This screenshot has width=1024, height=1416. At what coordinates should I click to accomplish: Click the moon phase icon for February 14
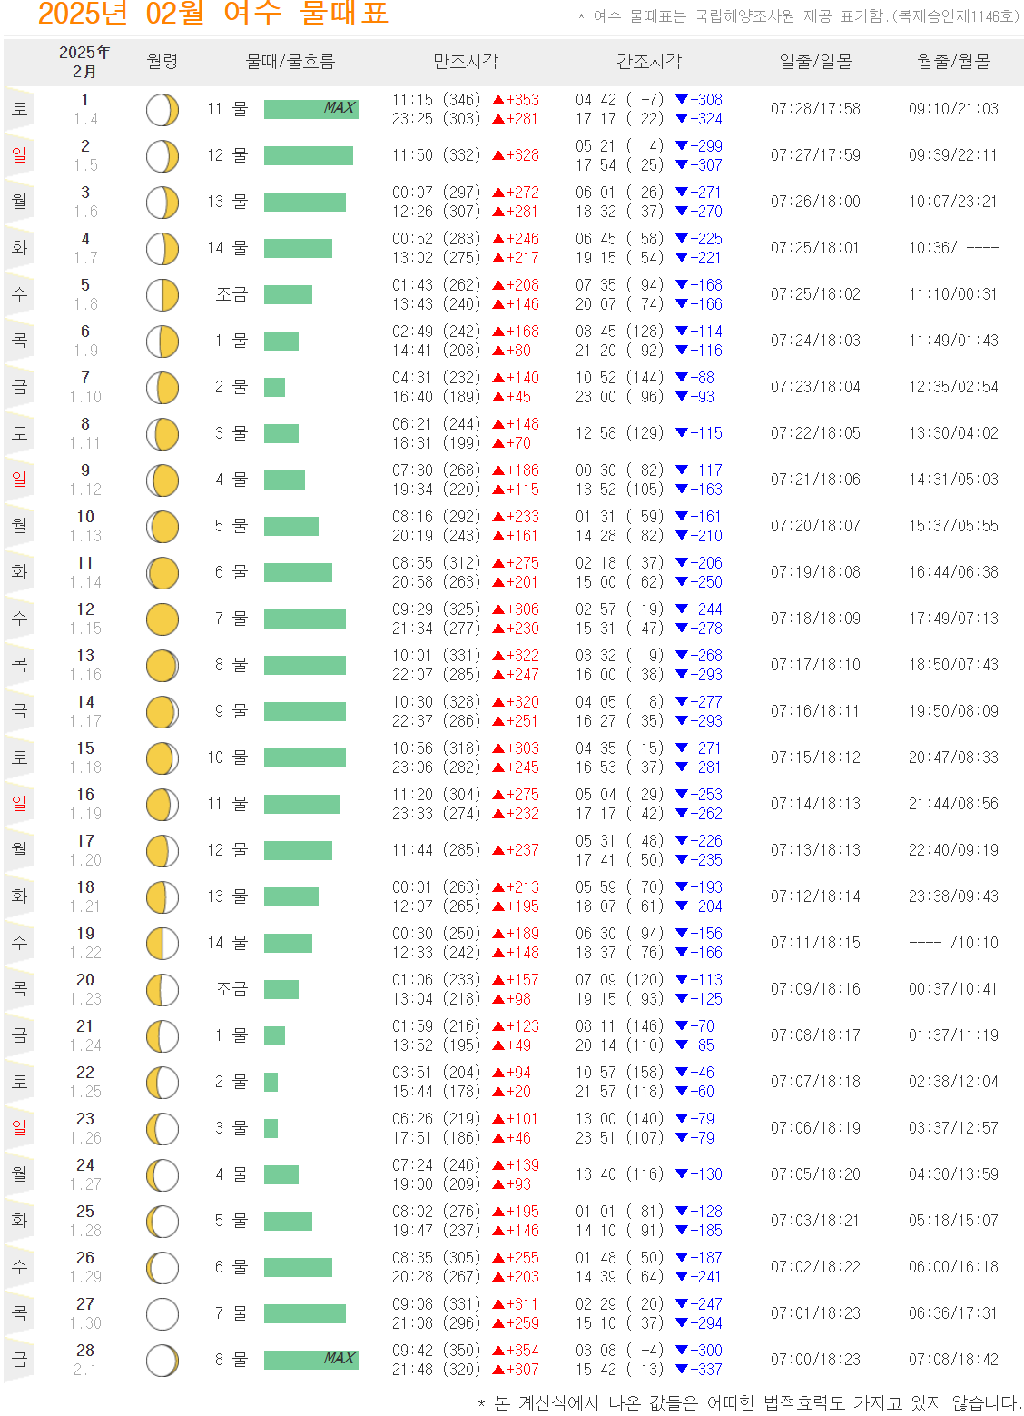click(162, 712)
